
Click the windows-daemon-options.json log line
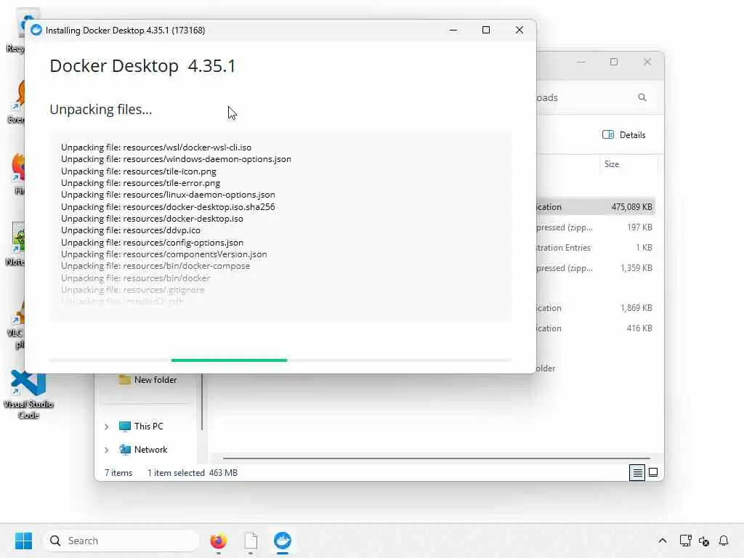[x=176, y=159]
